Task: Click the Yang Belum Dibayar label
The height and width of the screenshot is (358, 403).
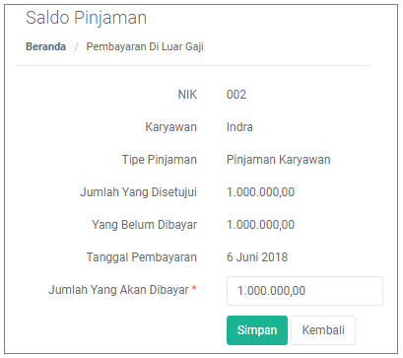Action: [x=144, y=225]
